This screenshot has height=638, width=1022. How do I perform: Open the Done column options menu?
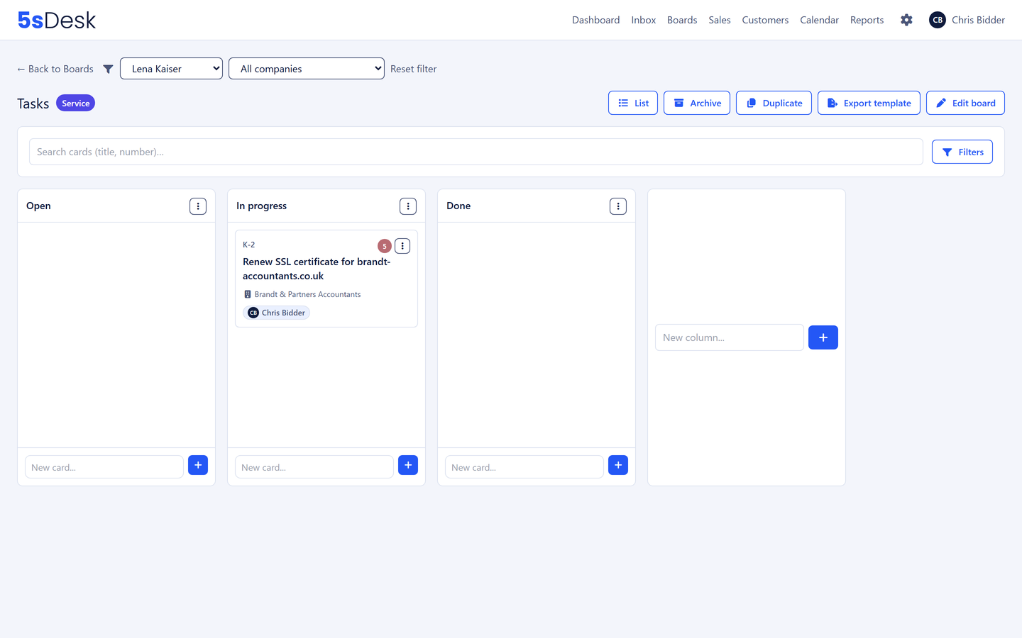(x=618, y=206)
